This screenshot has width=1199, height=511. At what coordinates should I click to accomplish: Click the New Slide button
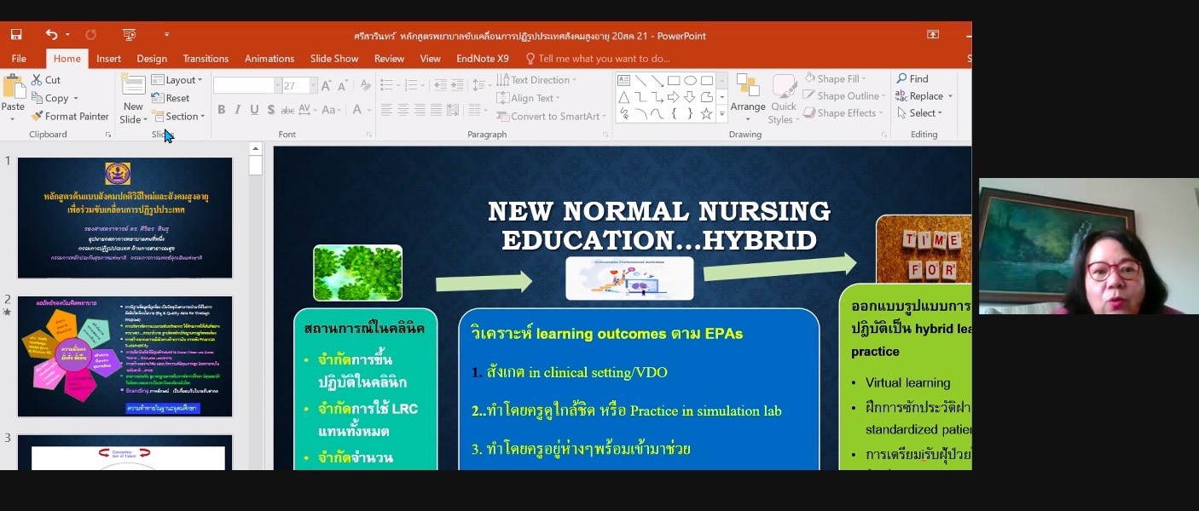pos(133,100)
